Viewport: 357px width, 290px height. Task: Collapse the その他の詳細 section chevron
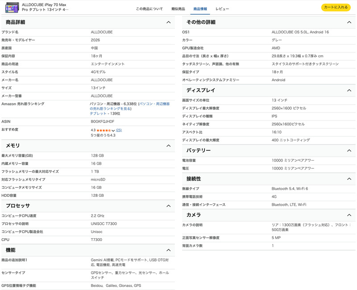pyautogui.click(x=349, y=22)
